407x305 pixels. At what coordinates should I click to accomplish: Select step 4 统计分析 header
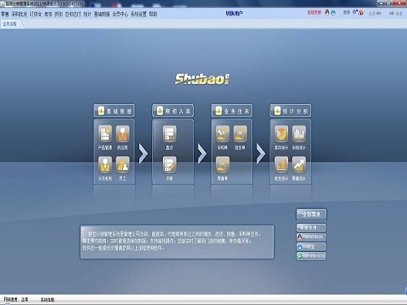[291, 111]
